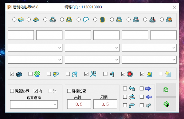Image resolution: width=184 pixels, height=119 pixels.
Task: Click the blue left-pointing arrow icon
Action: [x=149, y=97]
